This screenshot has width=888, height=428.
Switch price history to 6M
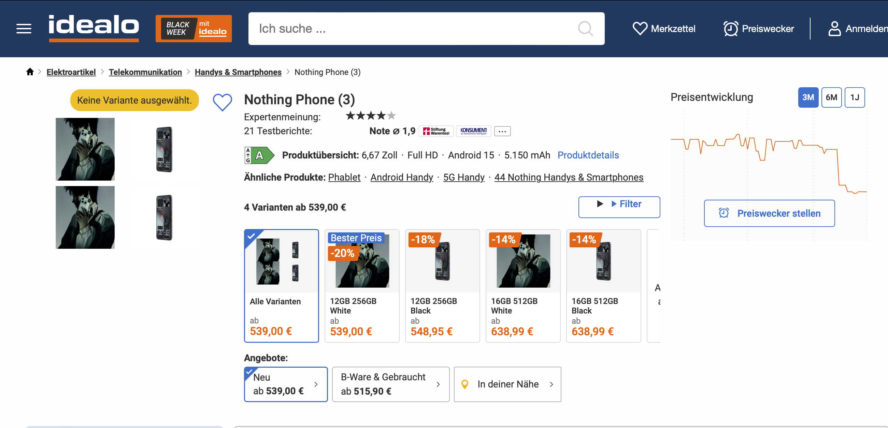(x=831, y=97)
